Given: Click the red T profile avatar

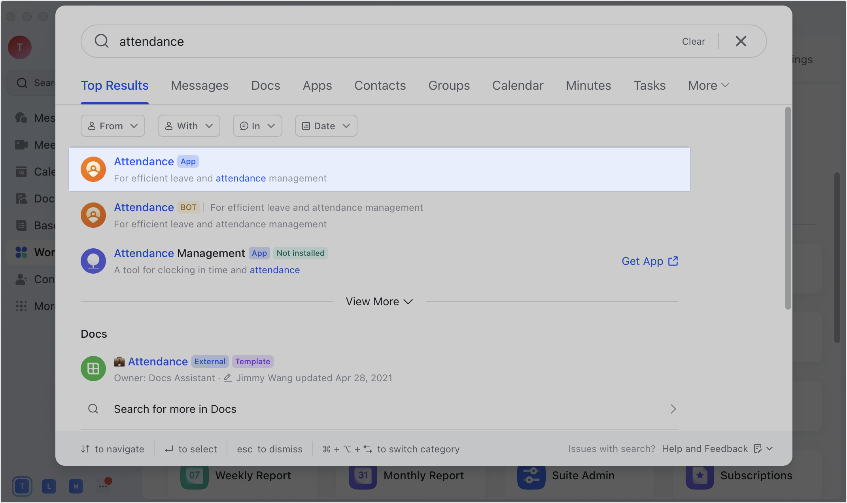Looking at the screenshot, I should (20, 47).
